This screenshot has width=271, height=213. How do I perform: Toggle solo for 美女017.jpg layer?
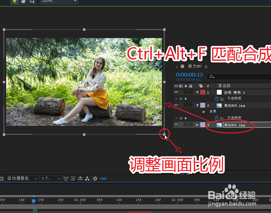[x=186, y=125]
